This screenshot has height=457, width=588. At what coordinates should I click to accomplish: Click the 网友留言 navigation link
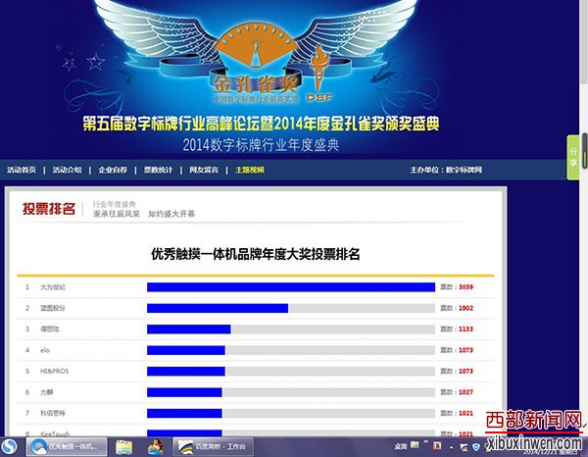(204, 170)
